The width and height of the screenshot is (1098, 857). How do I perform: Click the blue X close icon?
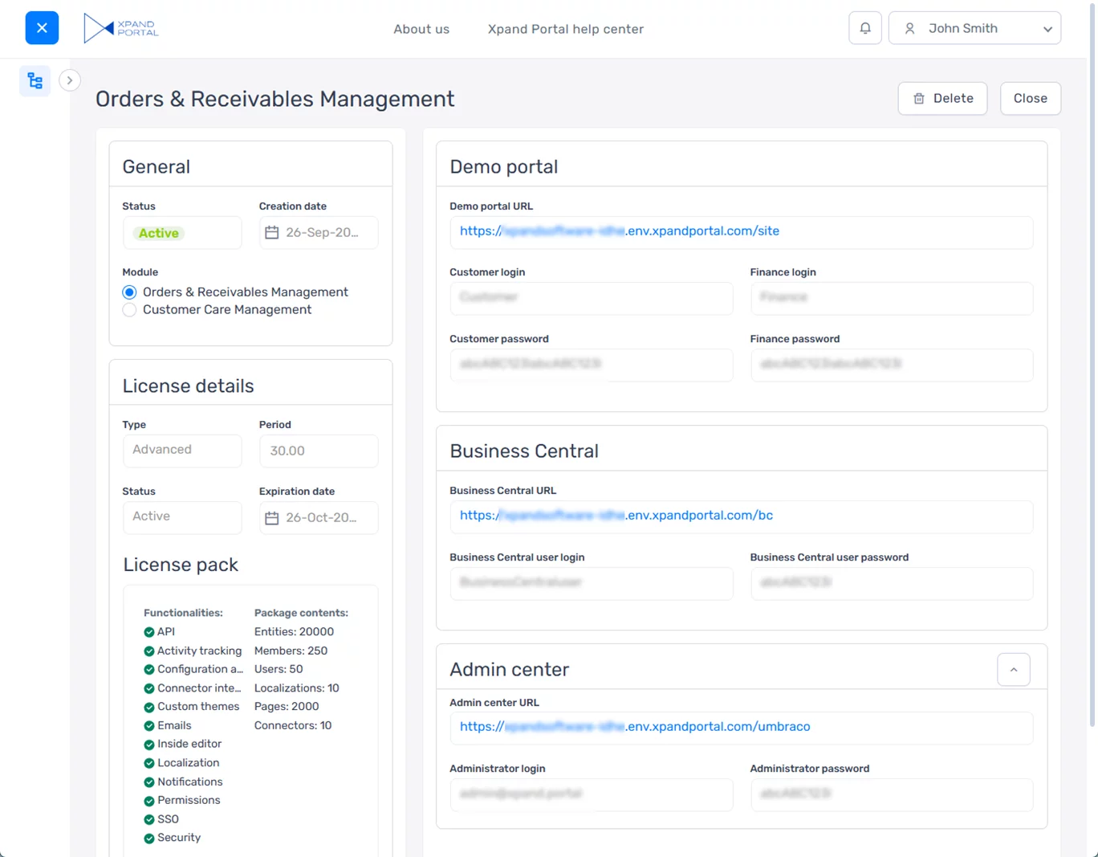(42, 28)
